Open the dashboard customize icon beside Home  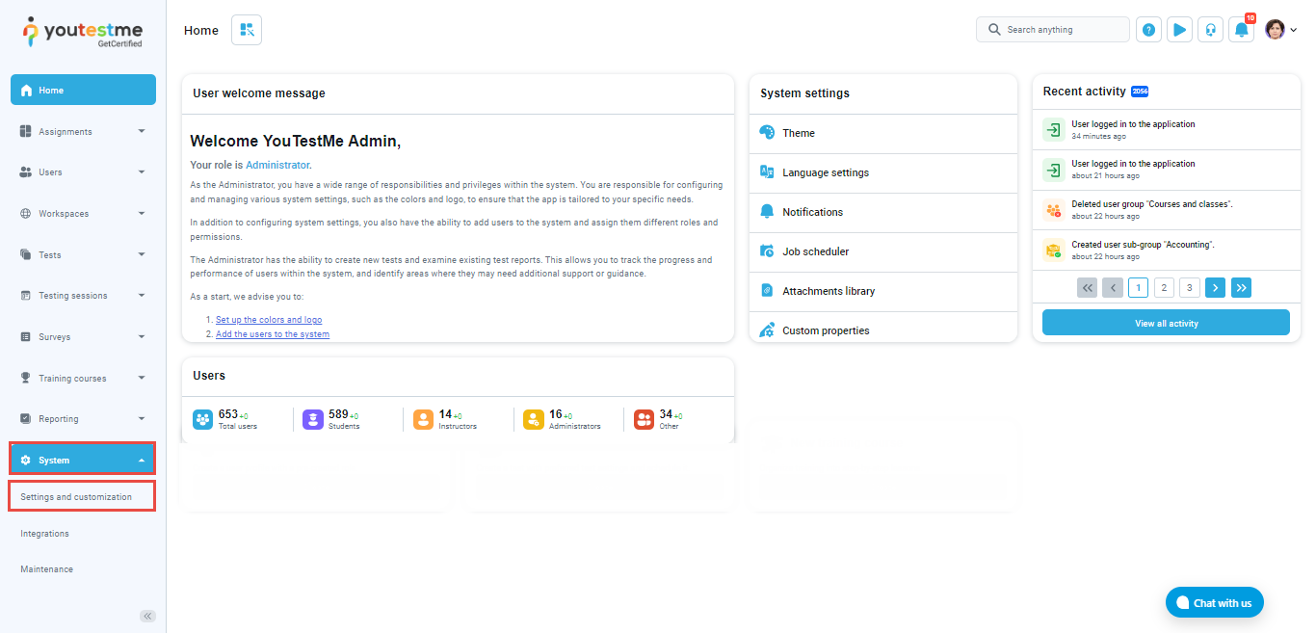(247, 30)
